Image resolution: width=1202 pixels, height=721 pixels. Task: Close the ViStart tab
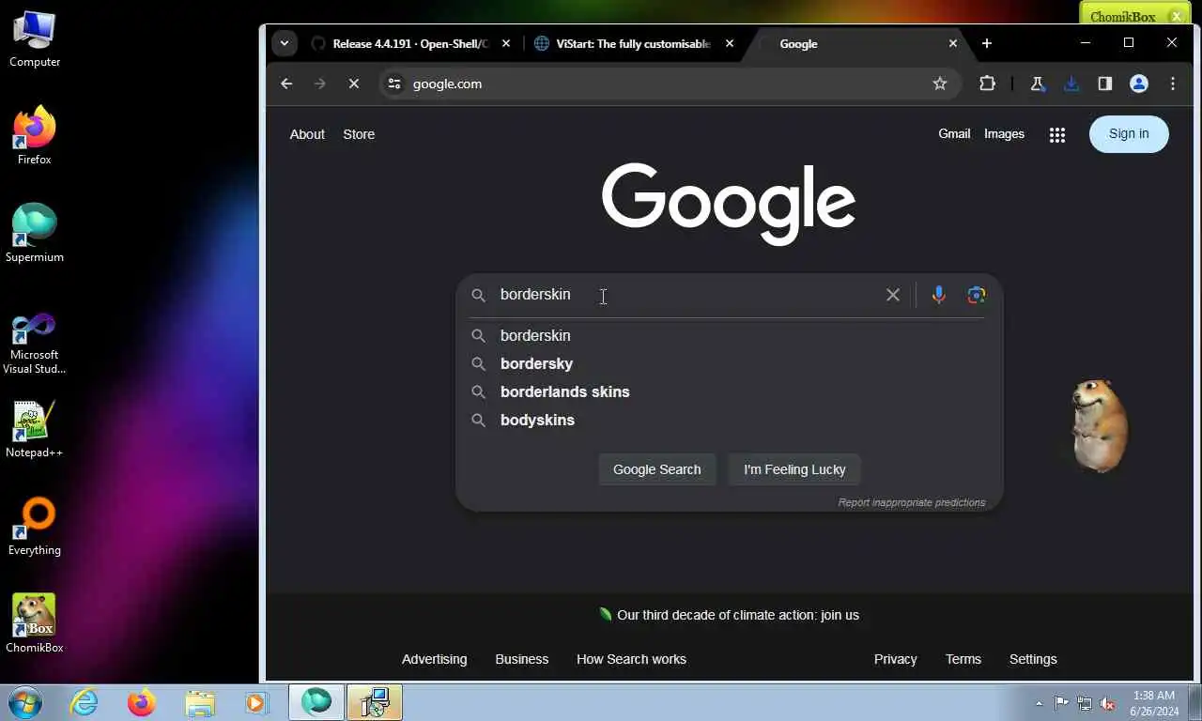tap(730, 43)
